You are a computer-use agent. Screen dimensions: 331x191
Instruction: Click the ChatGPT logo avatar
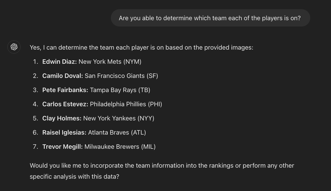click(14, 47)
